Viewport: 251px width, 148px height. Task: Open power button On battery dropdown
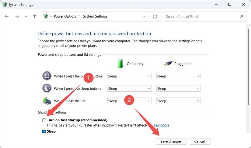(129, 76)
